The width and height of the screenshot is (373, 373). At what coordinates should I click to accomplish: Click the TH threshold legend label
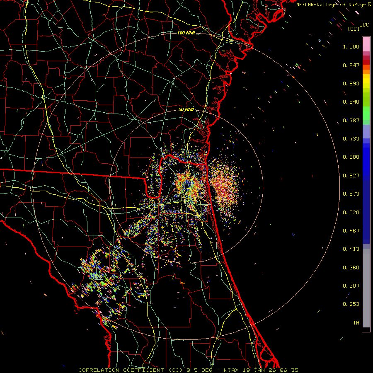click(356, 323)
